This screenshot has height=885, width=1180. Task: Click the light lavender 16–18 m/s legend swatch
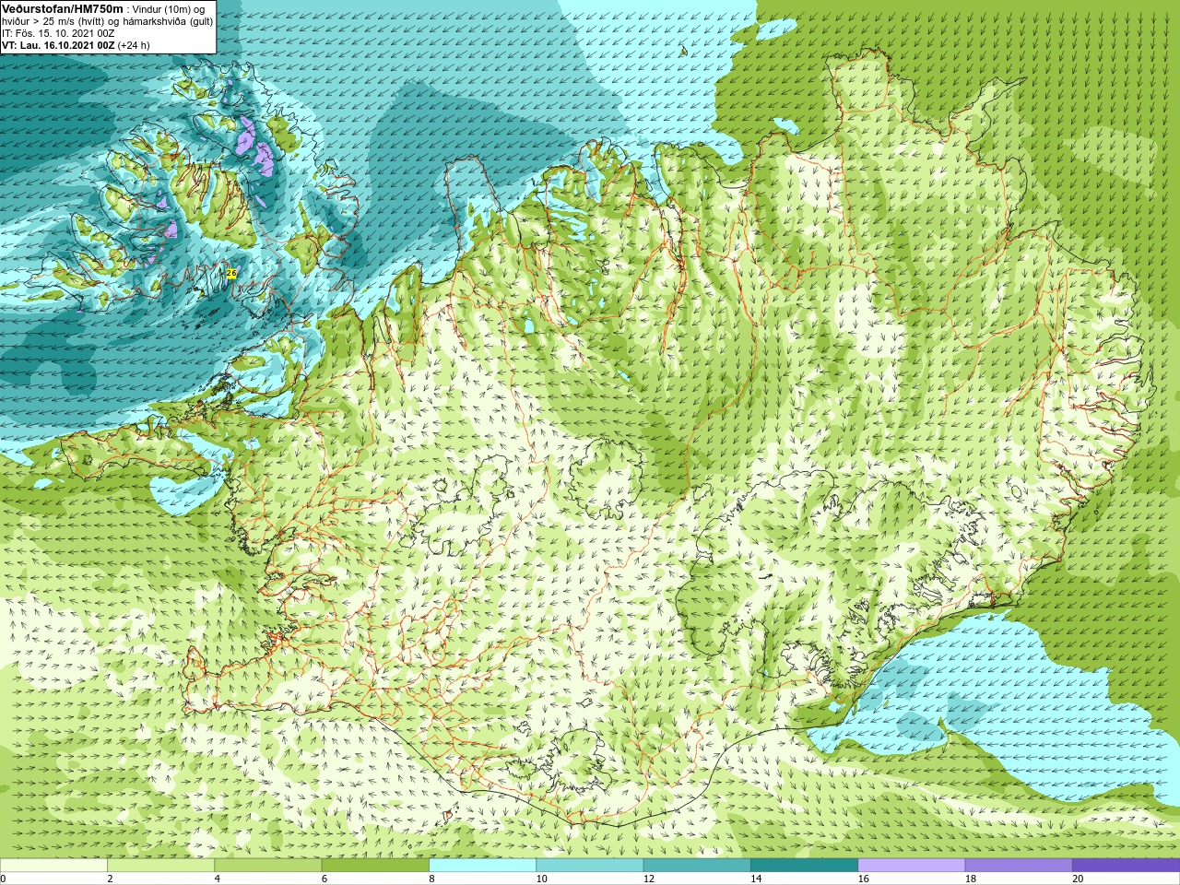[x=911, y=866]
